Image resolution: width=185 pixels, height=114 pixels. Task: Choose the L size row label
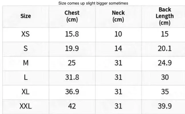tap(26, 77)
